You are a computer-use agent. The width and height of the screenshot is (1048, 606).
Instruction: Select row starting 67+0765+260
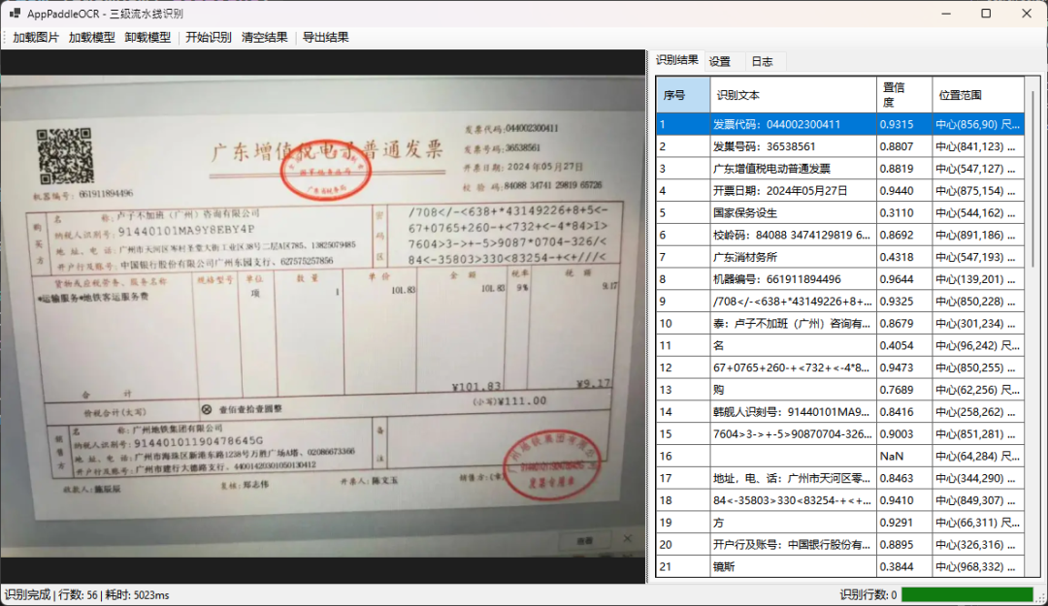839,367
